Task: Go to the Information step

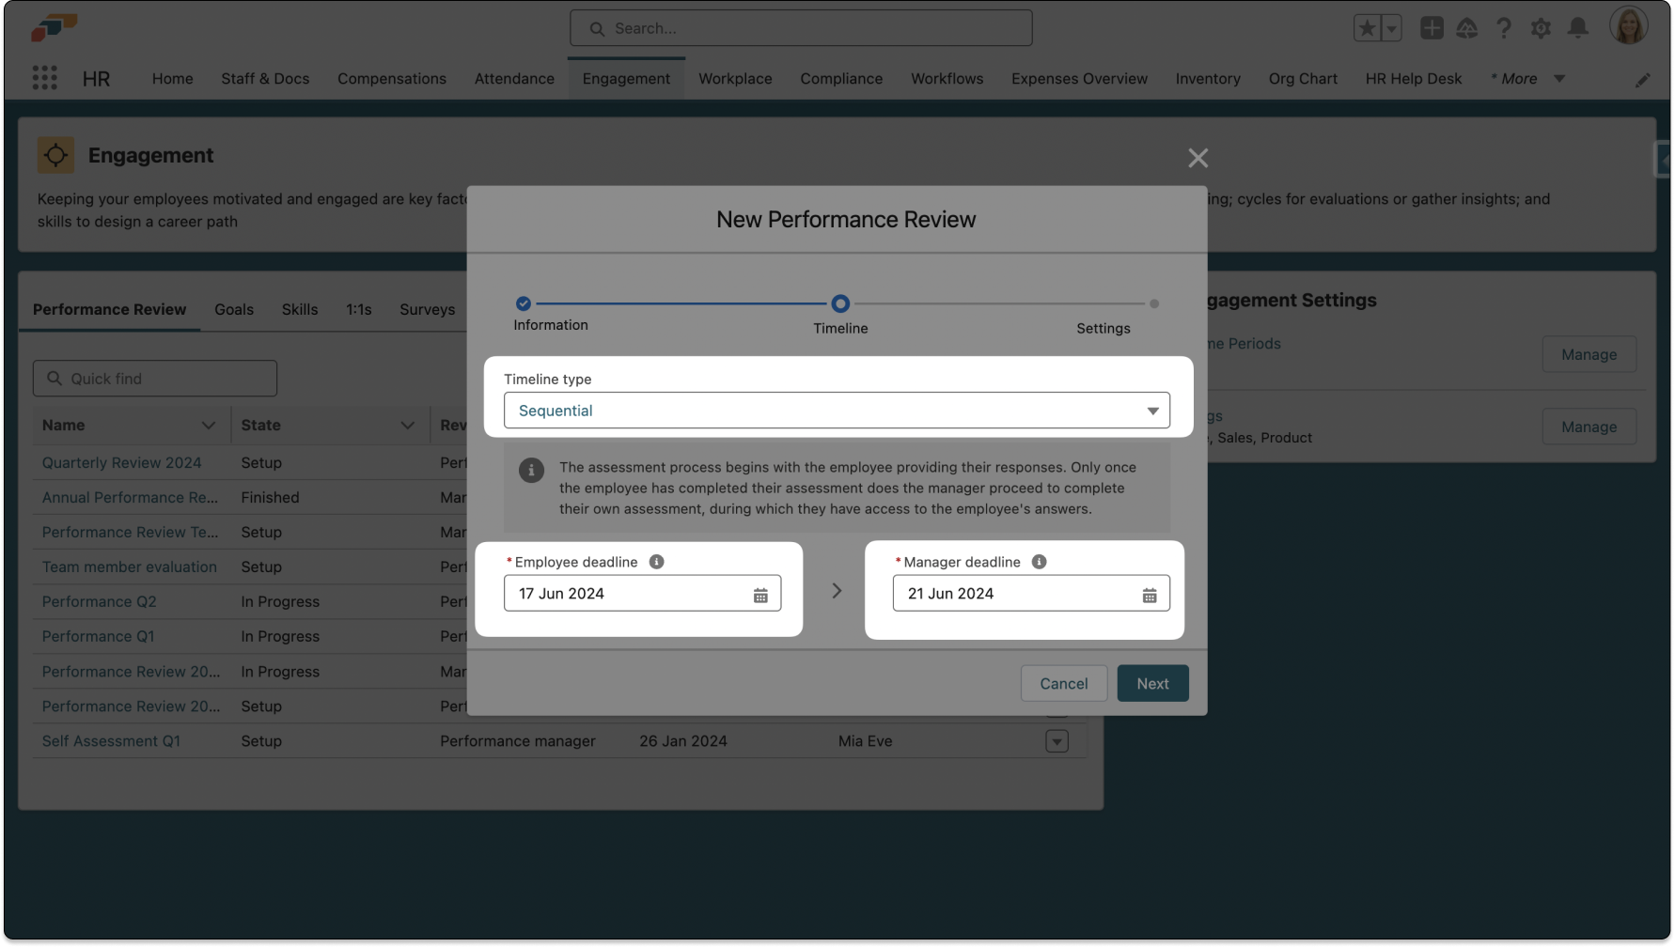Action: coord(524,303)
